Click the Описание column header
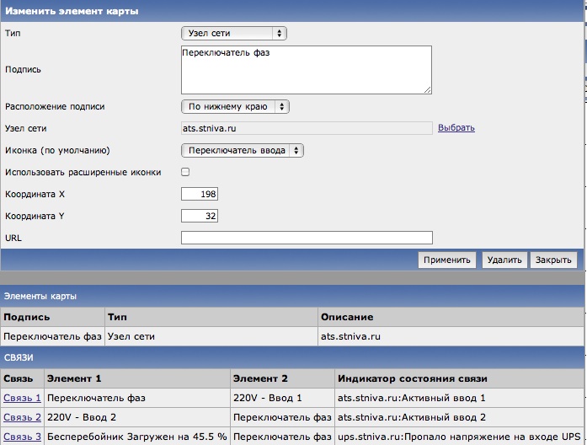The image size is (587, 445). pos(347,317)
